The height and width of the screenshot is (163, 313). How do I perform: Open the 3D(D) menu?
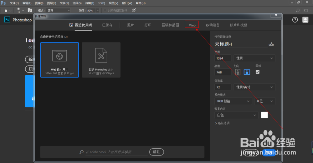(101, 3)
